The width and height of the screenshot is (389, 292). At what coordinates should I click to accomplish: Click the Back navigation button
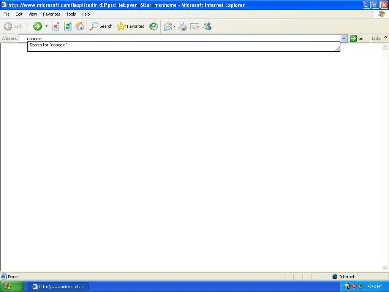pyautogui.click(x=13, y=26)
